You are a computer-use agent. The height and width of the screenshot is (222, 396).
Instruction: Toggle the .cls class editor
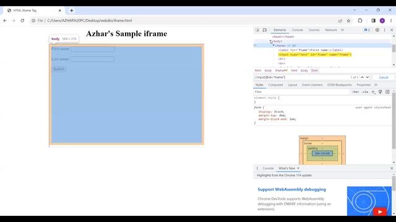pos(364,92)
